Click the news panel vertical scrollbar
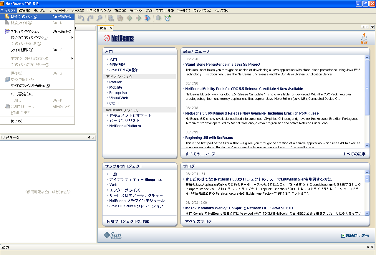Viewport: 376px width, 255px height. [367, 88]
